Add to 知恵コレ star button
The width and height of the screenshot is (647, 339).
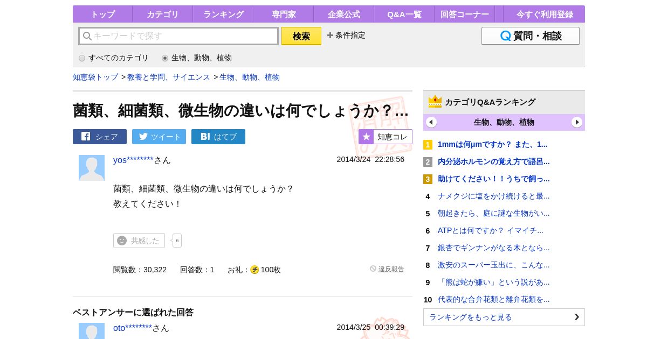(x=386, y=137)
